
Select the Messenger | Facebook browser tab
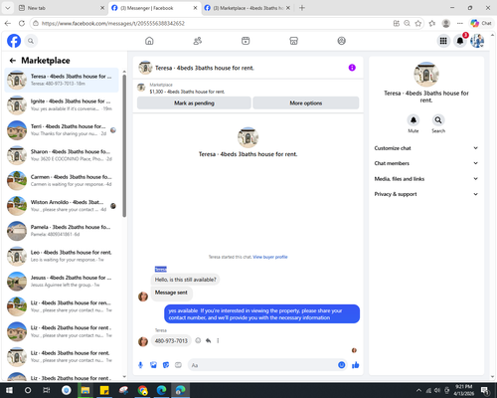click(154, 8)
